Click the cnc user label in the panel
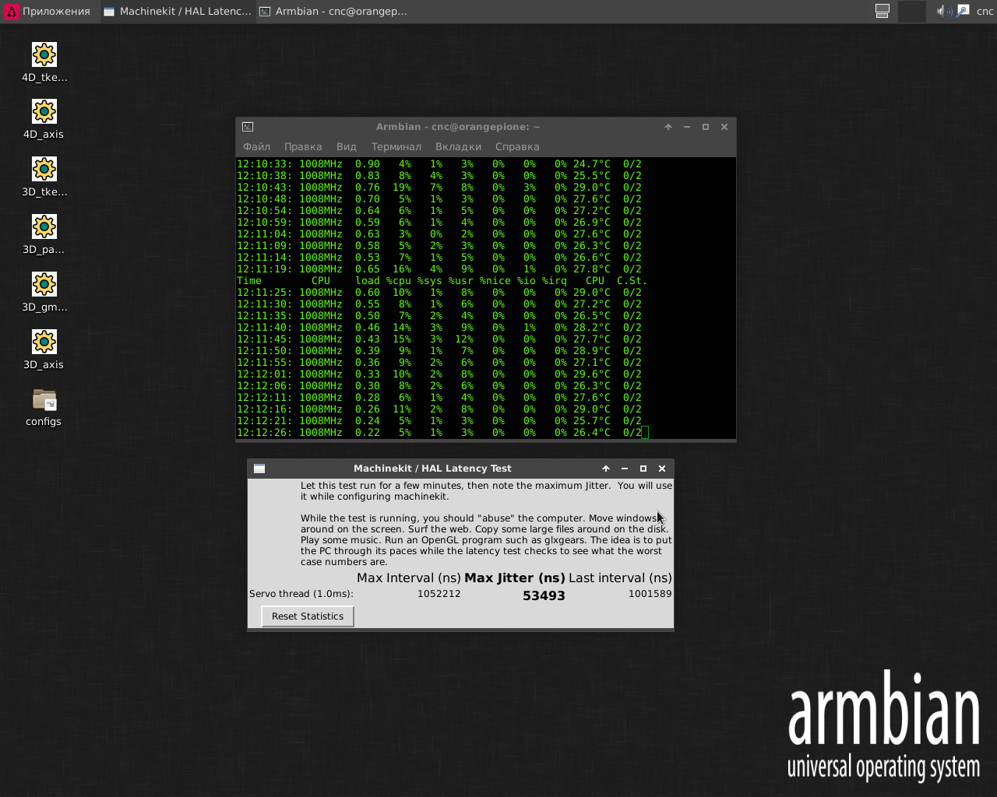The height and width of the screenshot is (797, 997). 985,11
